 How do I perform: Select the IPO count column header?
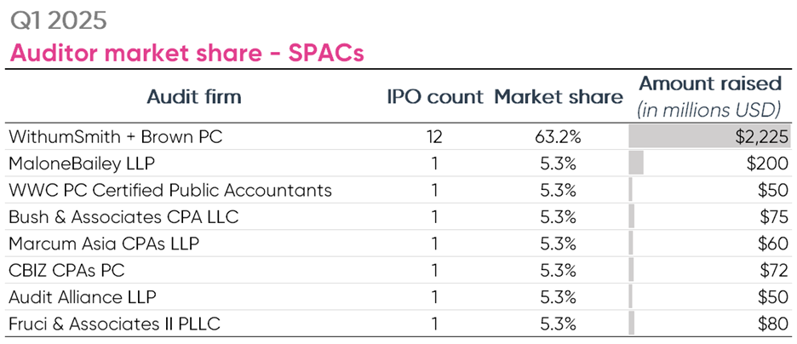point(435,97)
